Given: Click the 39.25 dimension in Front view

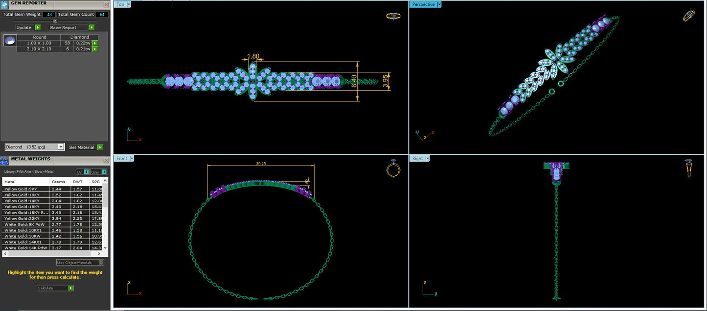Looking at the screenshot, I should (x=261, y=164).
